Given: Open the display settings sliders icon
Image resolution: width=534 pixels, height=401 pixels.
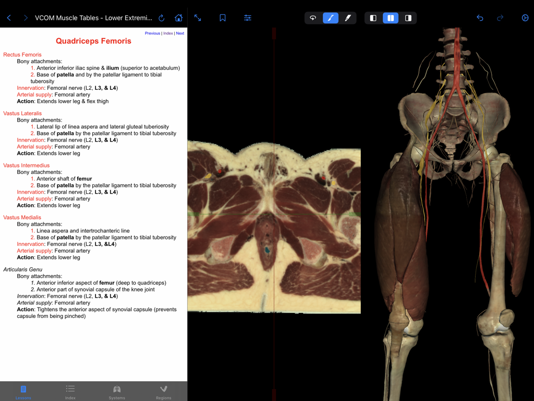Looking at the screenshot, I should (248, 17).
